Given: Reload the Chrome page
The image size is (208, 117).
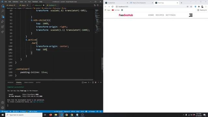Looking at the screenshot, I should pyautogui.click(x=112, y=6).
